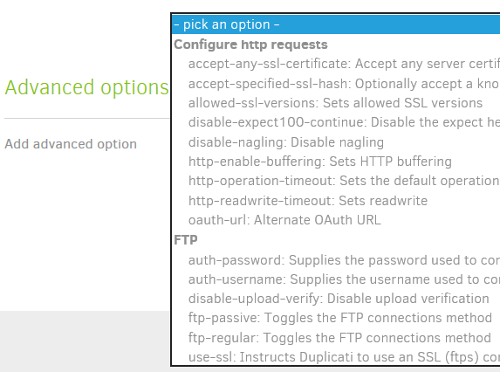This screenshot has width=500, height=372.
Task: Click the 'Add advanced option' label
Action: tap(71, 144)
